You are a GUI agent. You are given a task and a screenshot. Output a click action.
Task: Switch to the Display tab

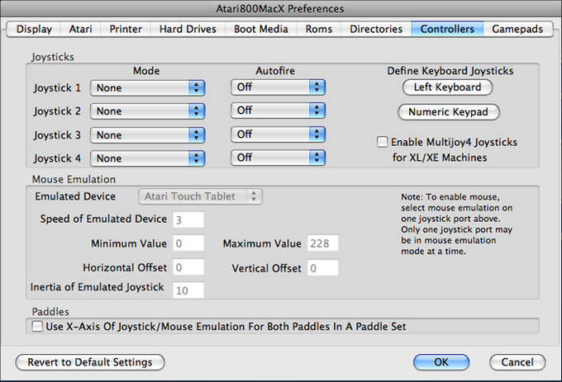[34, 29]
